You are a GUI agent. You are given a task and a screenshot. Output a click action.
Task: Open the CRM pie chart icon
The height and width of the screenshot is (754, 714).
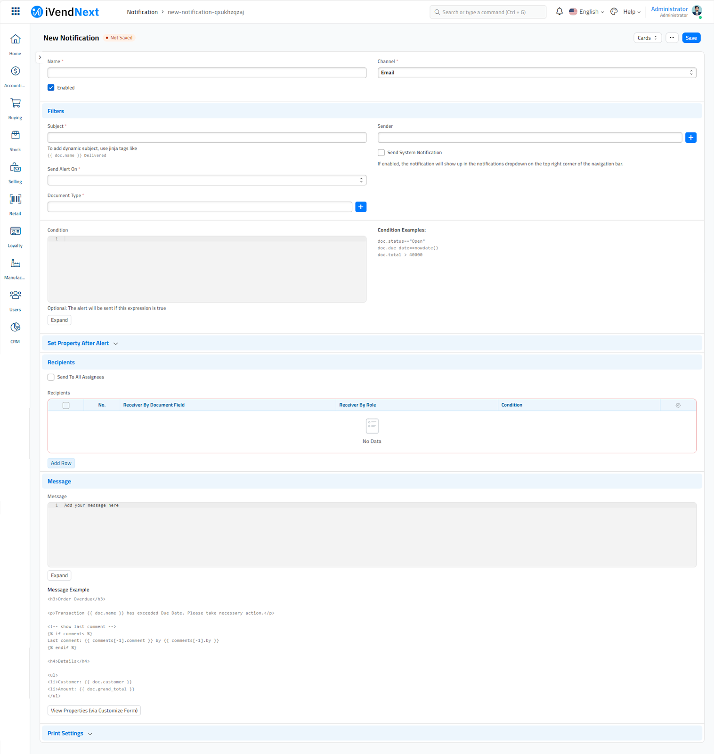[x=15, y=328]
